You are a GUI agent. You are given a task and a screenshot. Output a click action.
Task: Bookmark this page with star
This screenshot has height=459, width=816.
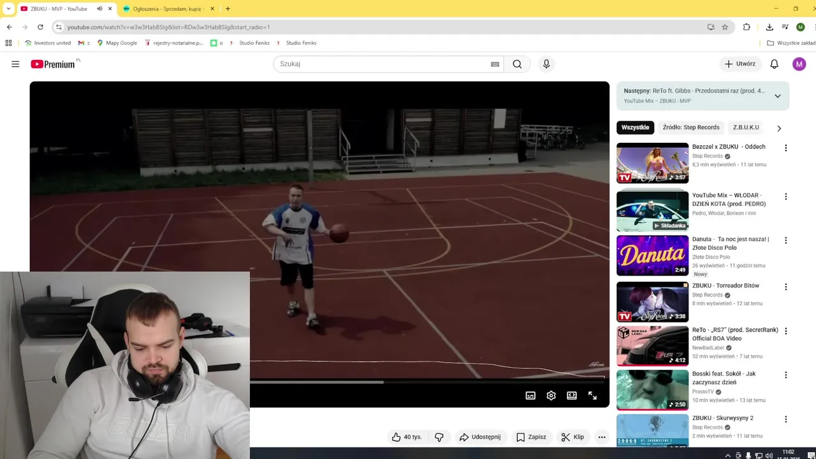tap(725, 27)
